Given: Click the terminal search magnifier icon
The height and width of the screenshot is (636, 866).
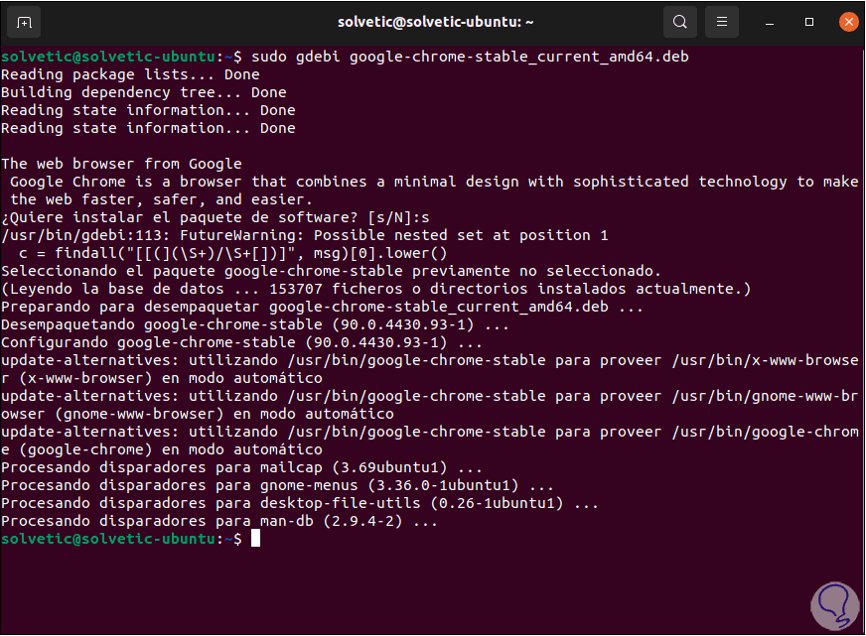Looking at the screenshot, I should (679, 21).
